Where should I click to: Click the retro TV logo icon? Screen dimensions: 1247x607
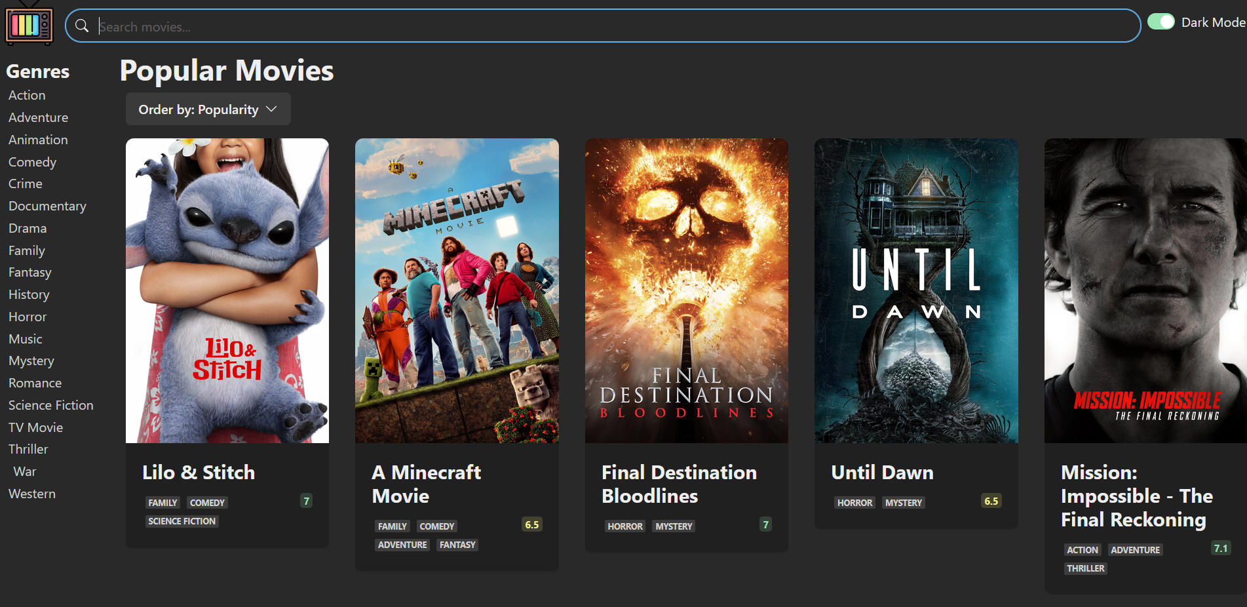[x=29, y=24]
